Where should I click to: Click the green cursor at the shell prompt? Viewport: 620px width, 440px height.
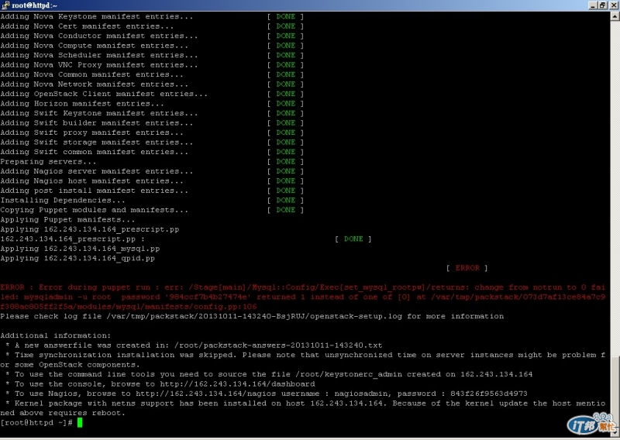pyautogui.click(x=80, y=423)
